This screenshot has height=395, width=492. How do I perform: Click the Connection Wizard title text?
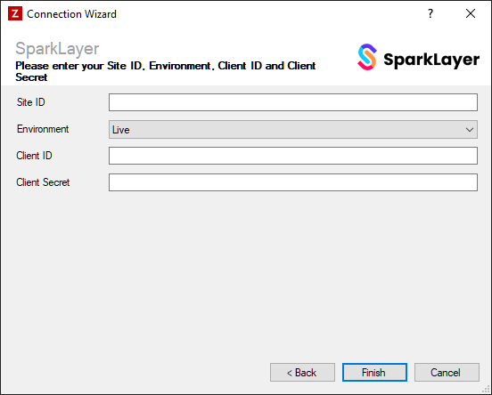[x=71, y=14]
